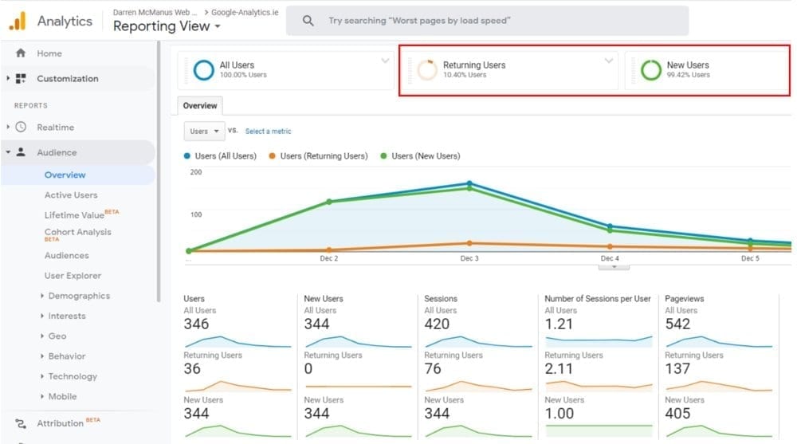797x444 pixels.
Task: Click the Audience person icon
Action: pyautogui.click(x=21, y=152)
